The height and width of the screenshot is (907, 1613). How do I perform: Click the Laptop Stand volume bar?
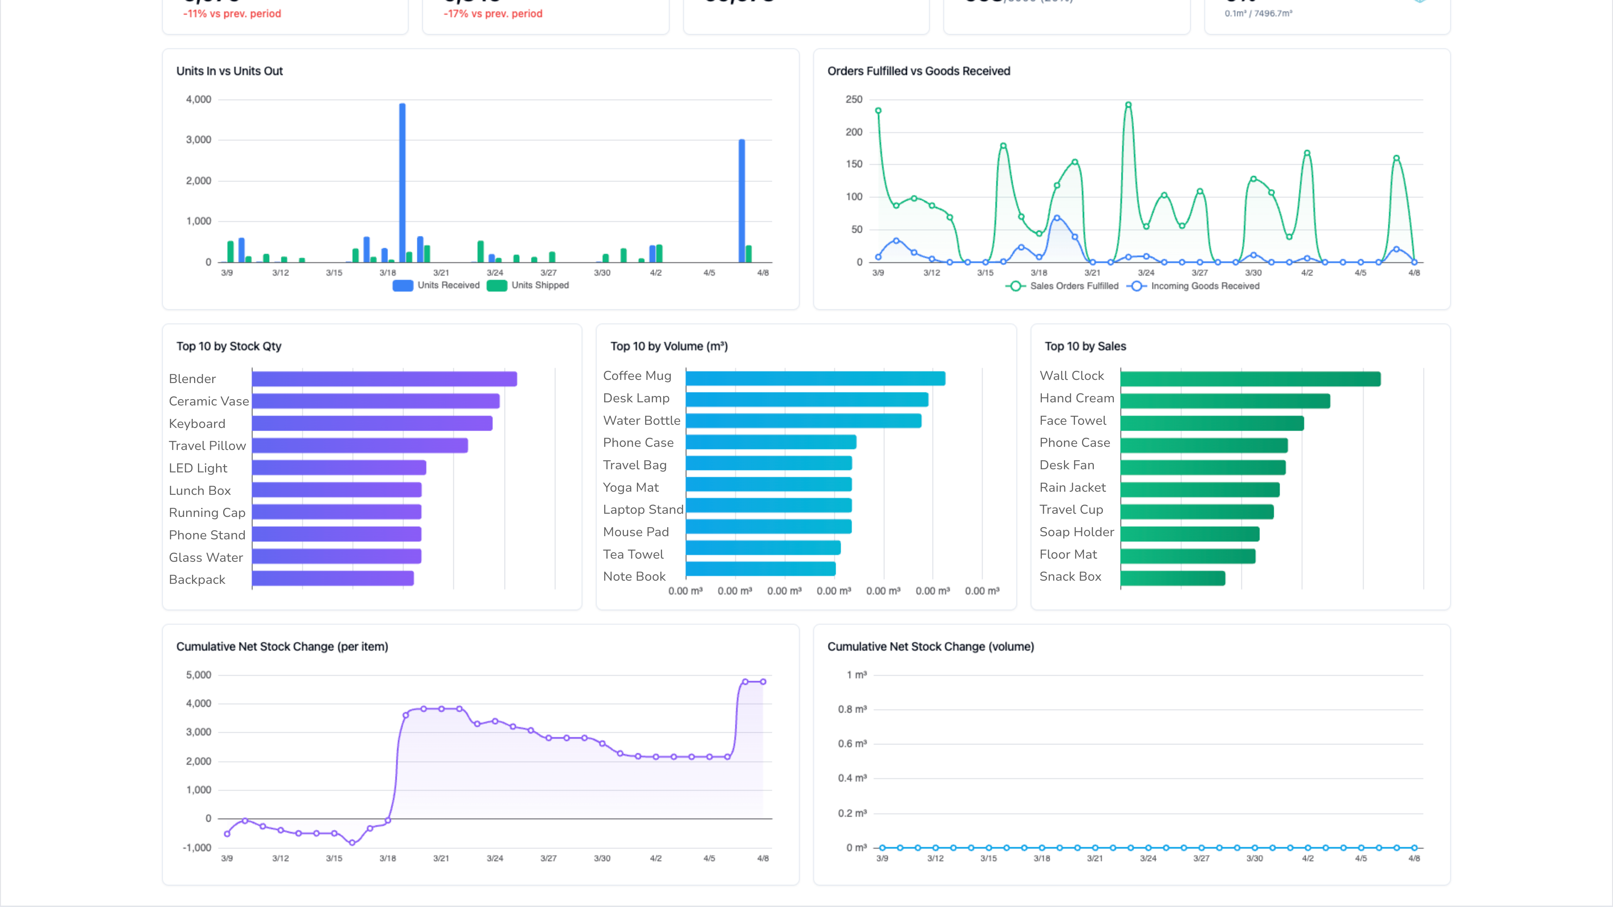click(769, 505)
